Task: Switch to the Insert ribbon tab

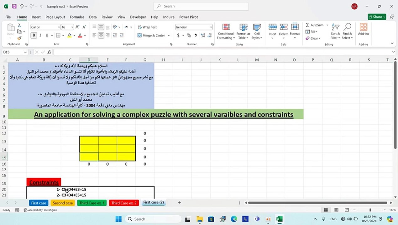Action: click(x=36, y=17)
